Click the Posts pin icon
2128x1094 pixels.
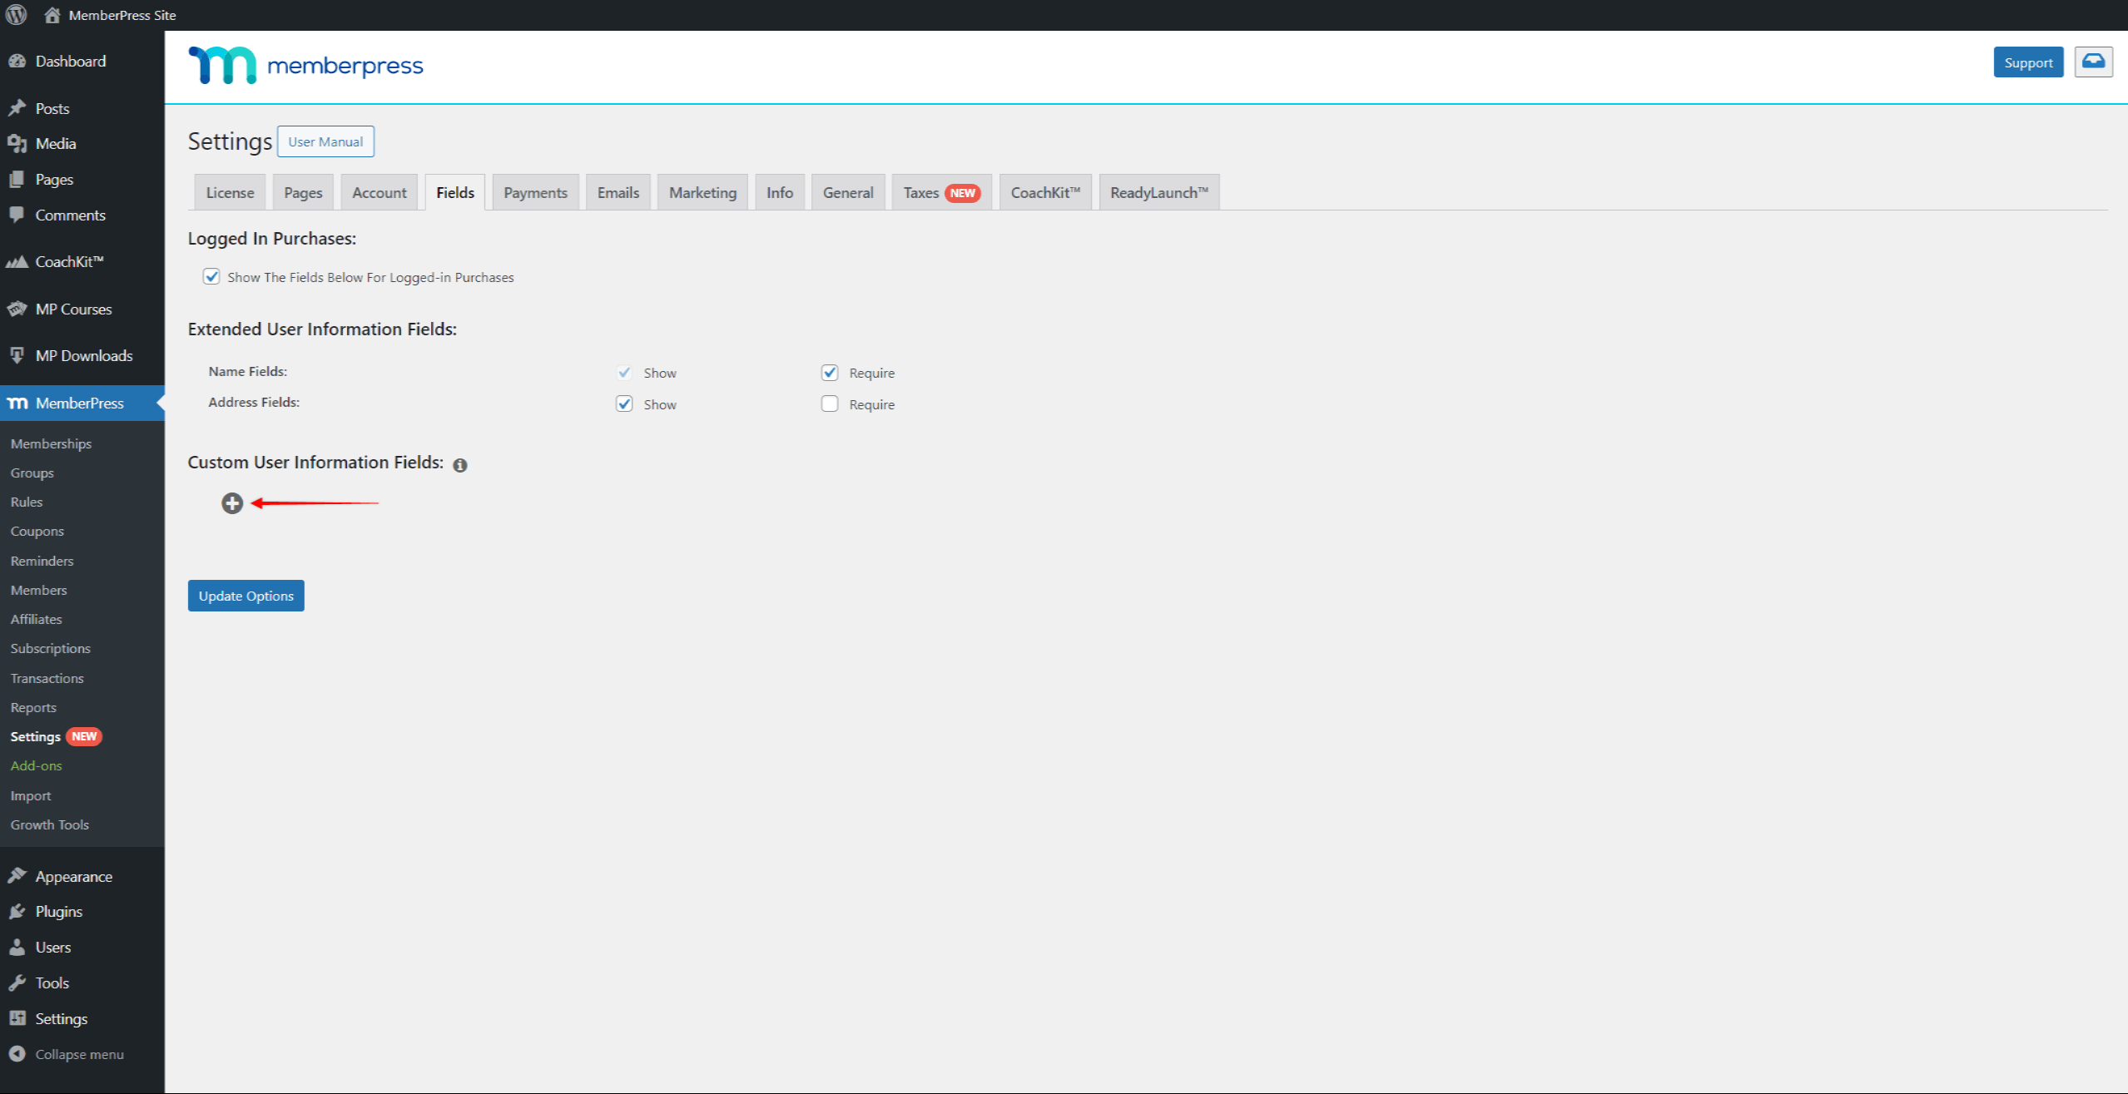click(x=17, y=108)
